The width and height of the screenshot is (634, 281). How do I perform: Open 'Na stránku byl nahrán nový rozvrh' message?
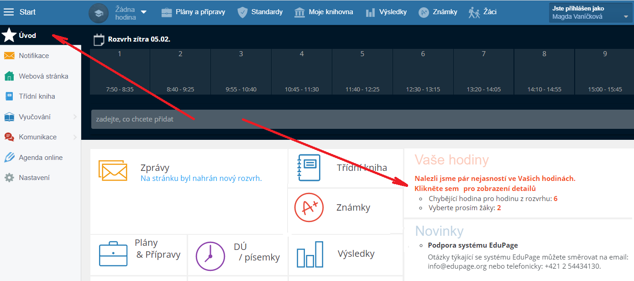coord(201,179)
